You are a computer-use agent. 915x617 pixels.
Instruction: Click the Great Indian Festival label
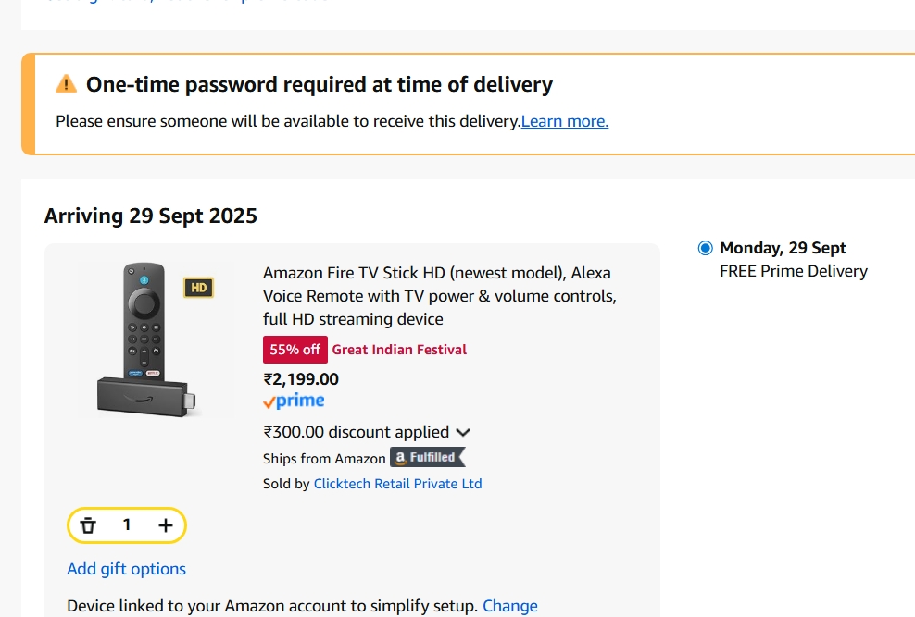tap(399, 349)
